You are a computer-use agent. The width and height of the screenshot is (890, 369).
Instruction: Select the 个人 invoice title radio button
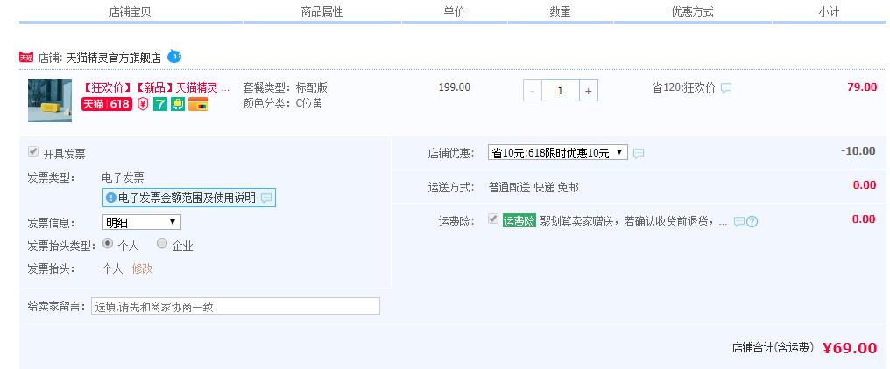click(x=107, y=244)
